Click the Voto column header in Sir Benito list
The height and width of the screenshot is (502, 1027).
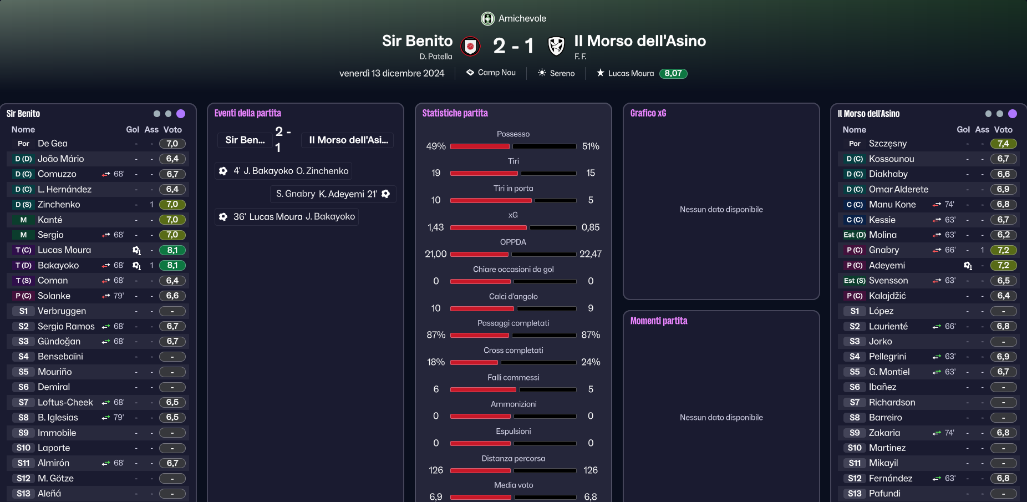click(172, 129)
